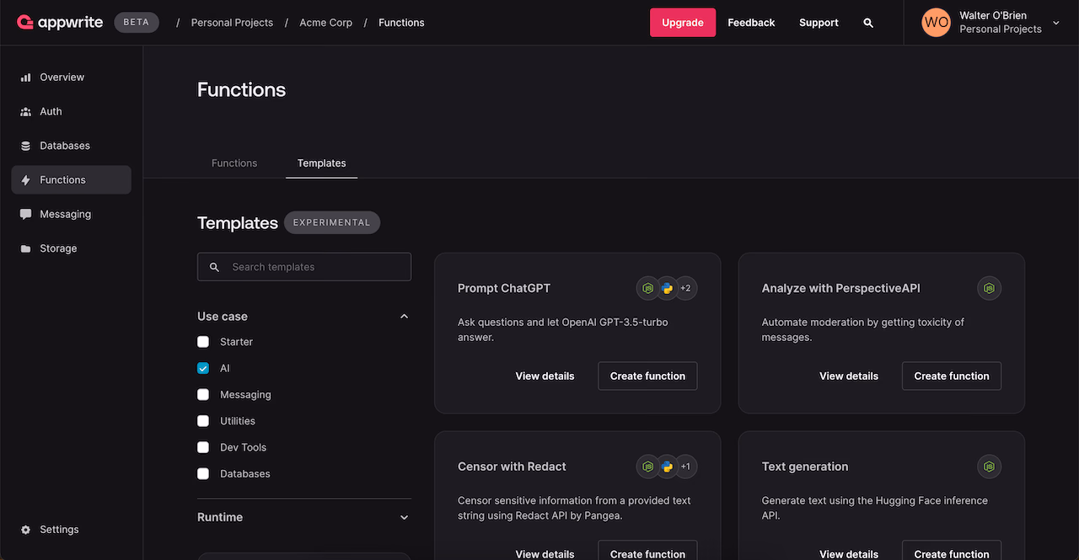
Task: Open Auth in the sidebar
Action: tap(71, 111)
